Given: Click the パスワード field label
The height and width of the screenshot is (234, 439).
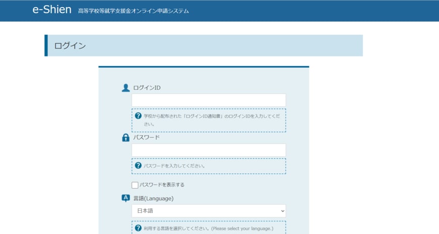Looking at the screenshot, I should click(x=146, y=138).
